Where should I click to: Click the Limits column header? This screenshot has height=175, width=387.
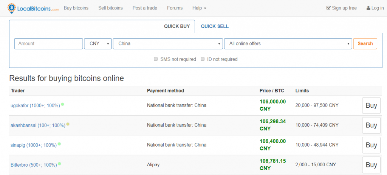(x=302, y=91)
